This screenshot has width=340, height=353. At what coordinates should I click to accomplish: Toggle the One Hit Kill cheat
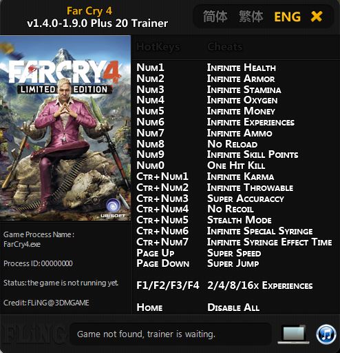tap(236, 165)
